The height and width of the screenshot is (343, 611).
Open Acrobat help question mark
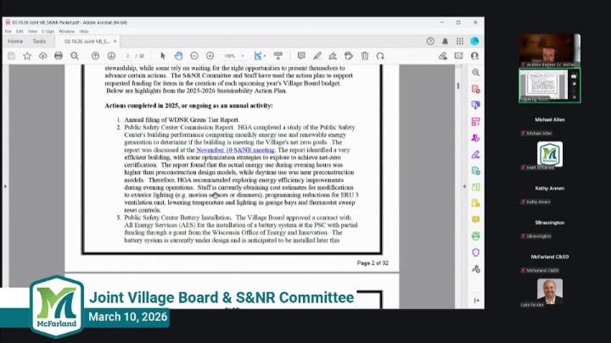click(x=430, y=41)
